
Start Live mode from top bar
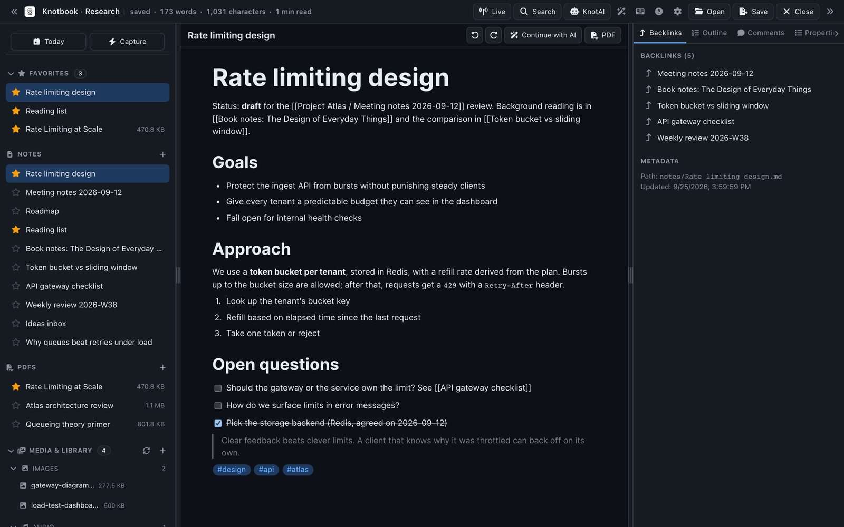point(492,12)
